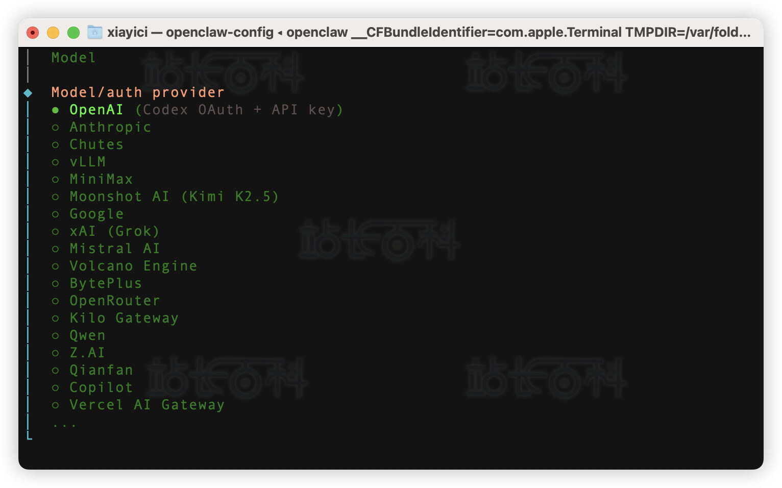Click the folder proxy icon in title bar

click(x=94, y=32)
